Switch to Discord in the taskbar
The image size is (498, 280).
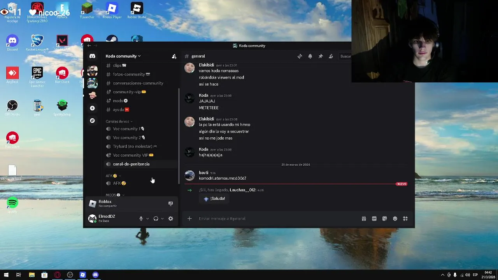tap(95, 275)
